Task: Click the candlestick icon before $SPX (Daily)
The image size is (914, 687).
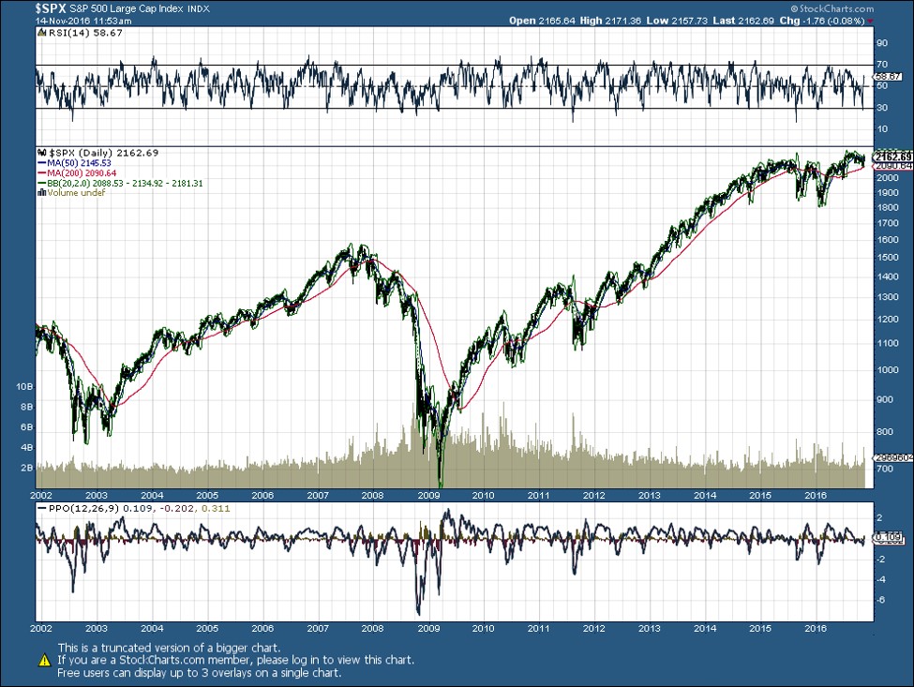Action: click(41, 153)
